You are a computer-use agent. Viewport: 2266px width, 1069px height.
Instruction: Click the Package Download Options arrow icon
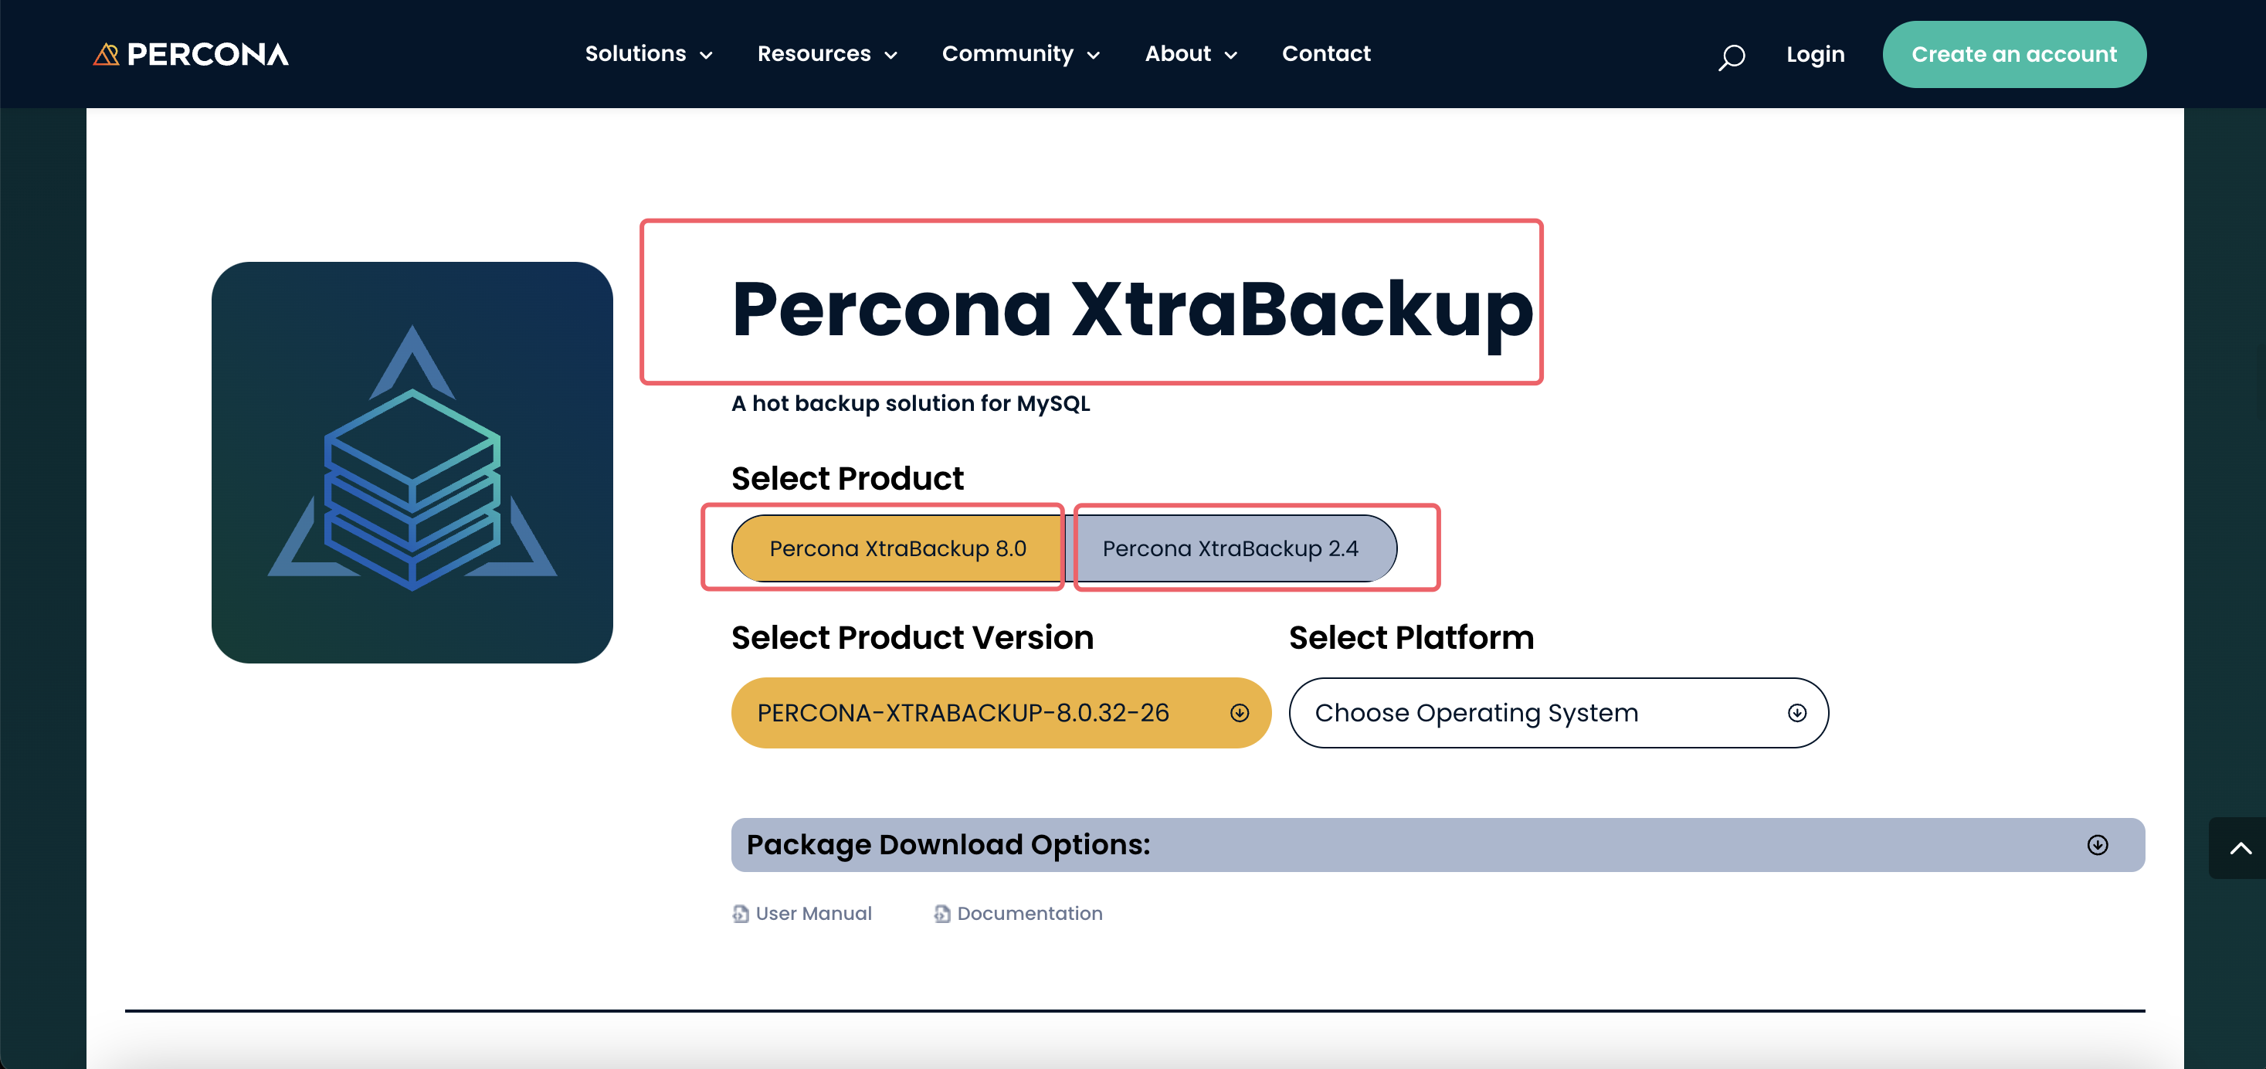pos(2097,845)
